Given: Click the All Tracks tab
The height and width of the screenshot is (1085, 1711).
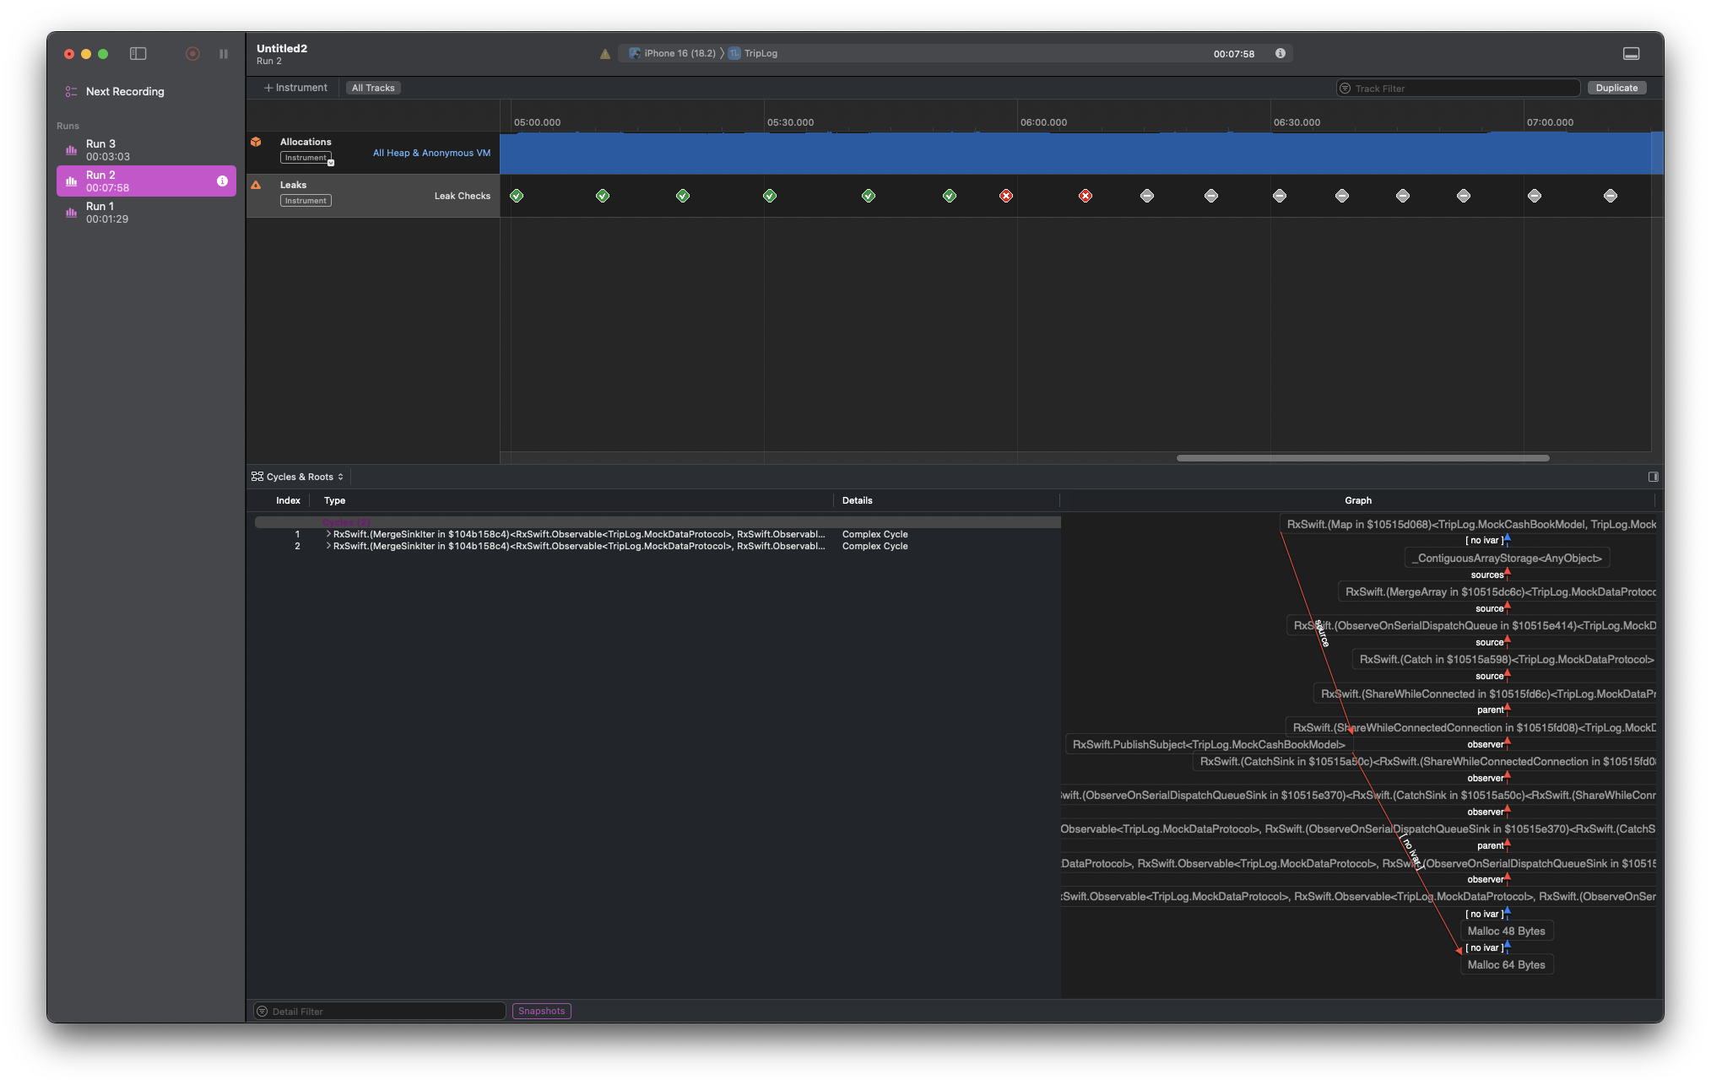Looking at the screenshot, I should 373,88.
